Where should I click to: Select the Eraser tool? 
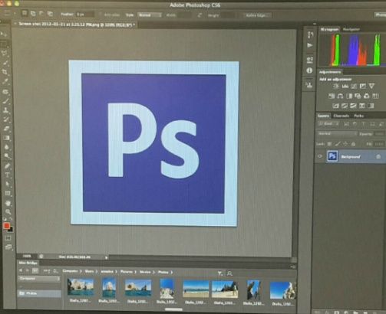click(x=6, y=129)
